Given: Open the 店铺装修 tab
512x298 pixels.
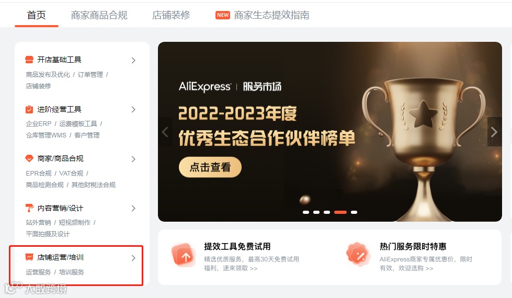Looking at the screenshot, I should tap(171, 15).
